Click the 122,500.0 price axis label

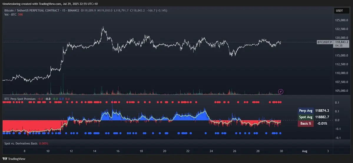[x=342, y=29]
